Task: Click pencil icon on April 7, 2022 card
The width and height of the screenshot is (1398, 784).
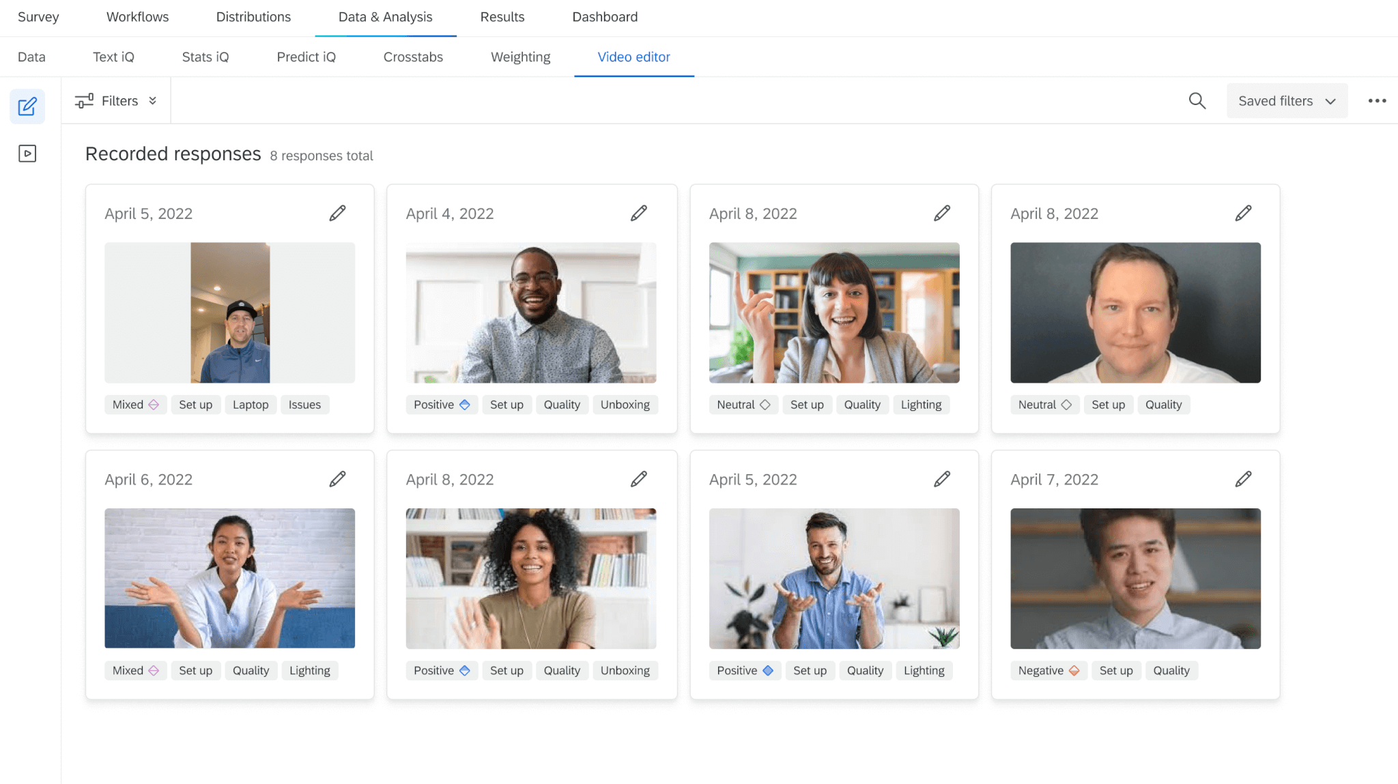Action: pos(1243,479)
